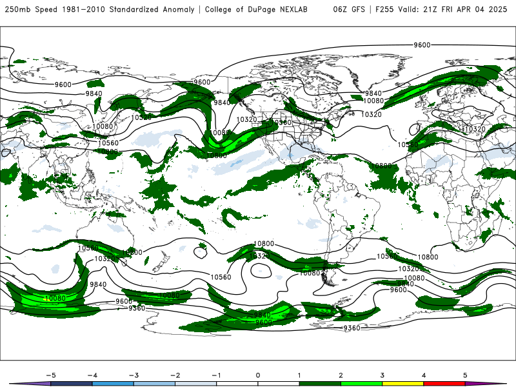516x387 pixels.
Task: Click the '21Z FRI APR 04 2025' valid time
Action: (x=465, y=9)
